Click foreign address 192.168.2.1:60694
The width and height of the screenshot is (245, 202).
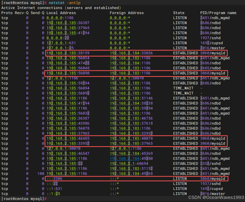(129, 164)
